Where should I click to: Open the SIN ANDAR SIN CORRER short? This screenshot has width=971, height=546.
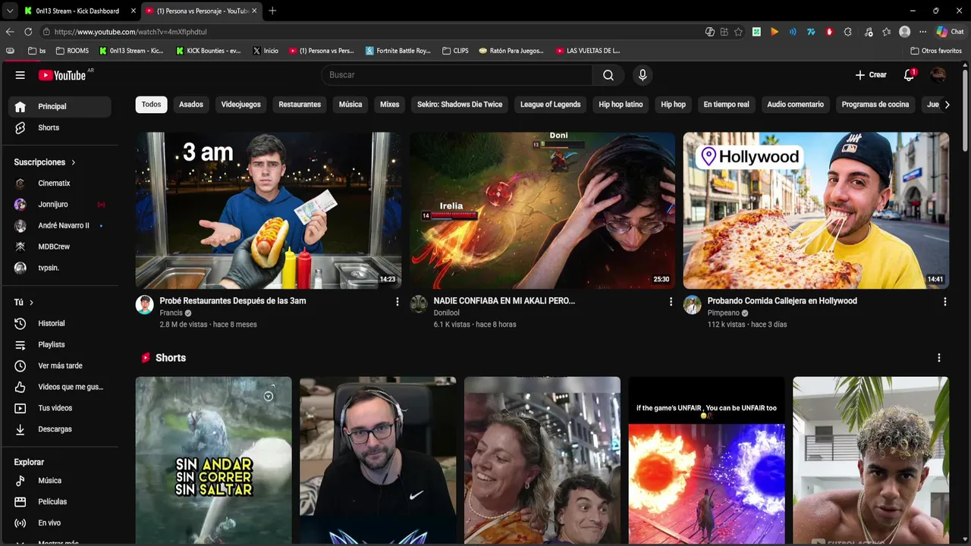[214, 460]
